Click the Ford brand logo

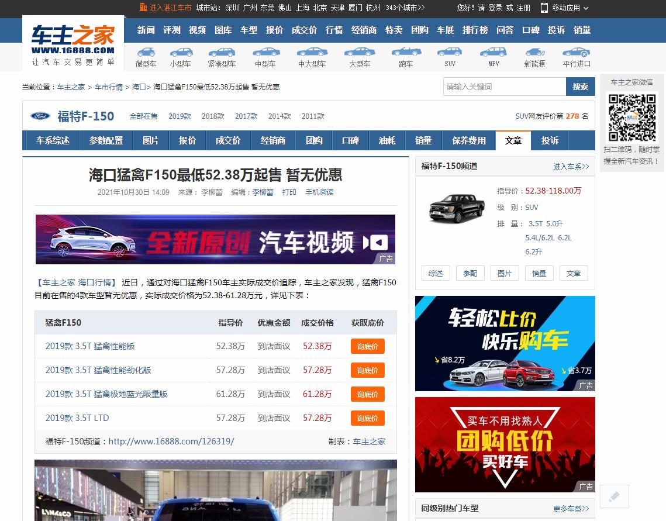(x=40, y=116)
